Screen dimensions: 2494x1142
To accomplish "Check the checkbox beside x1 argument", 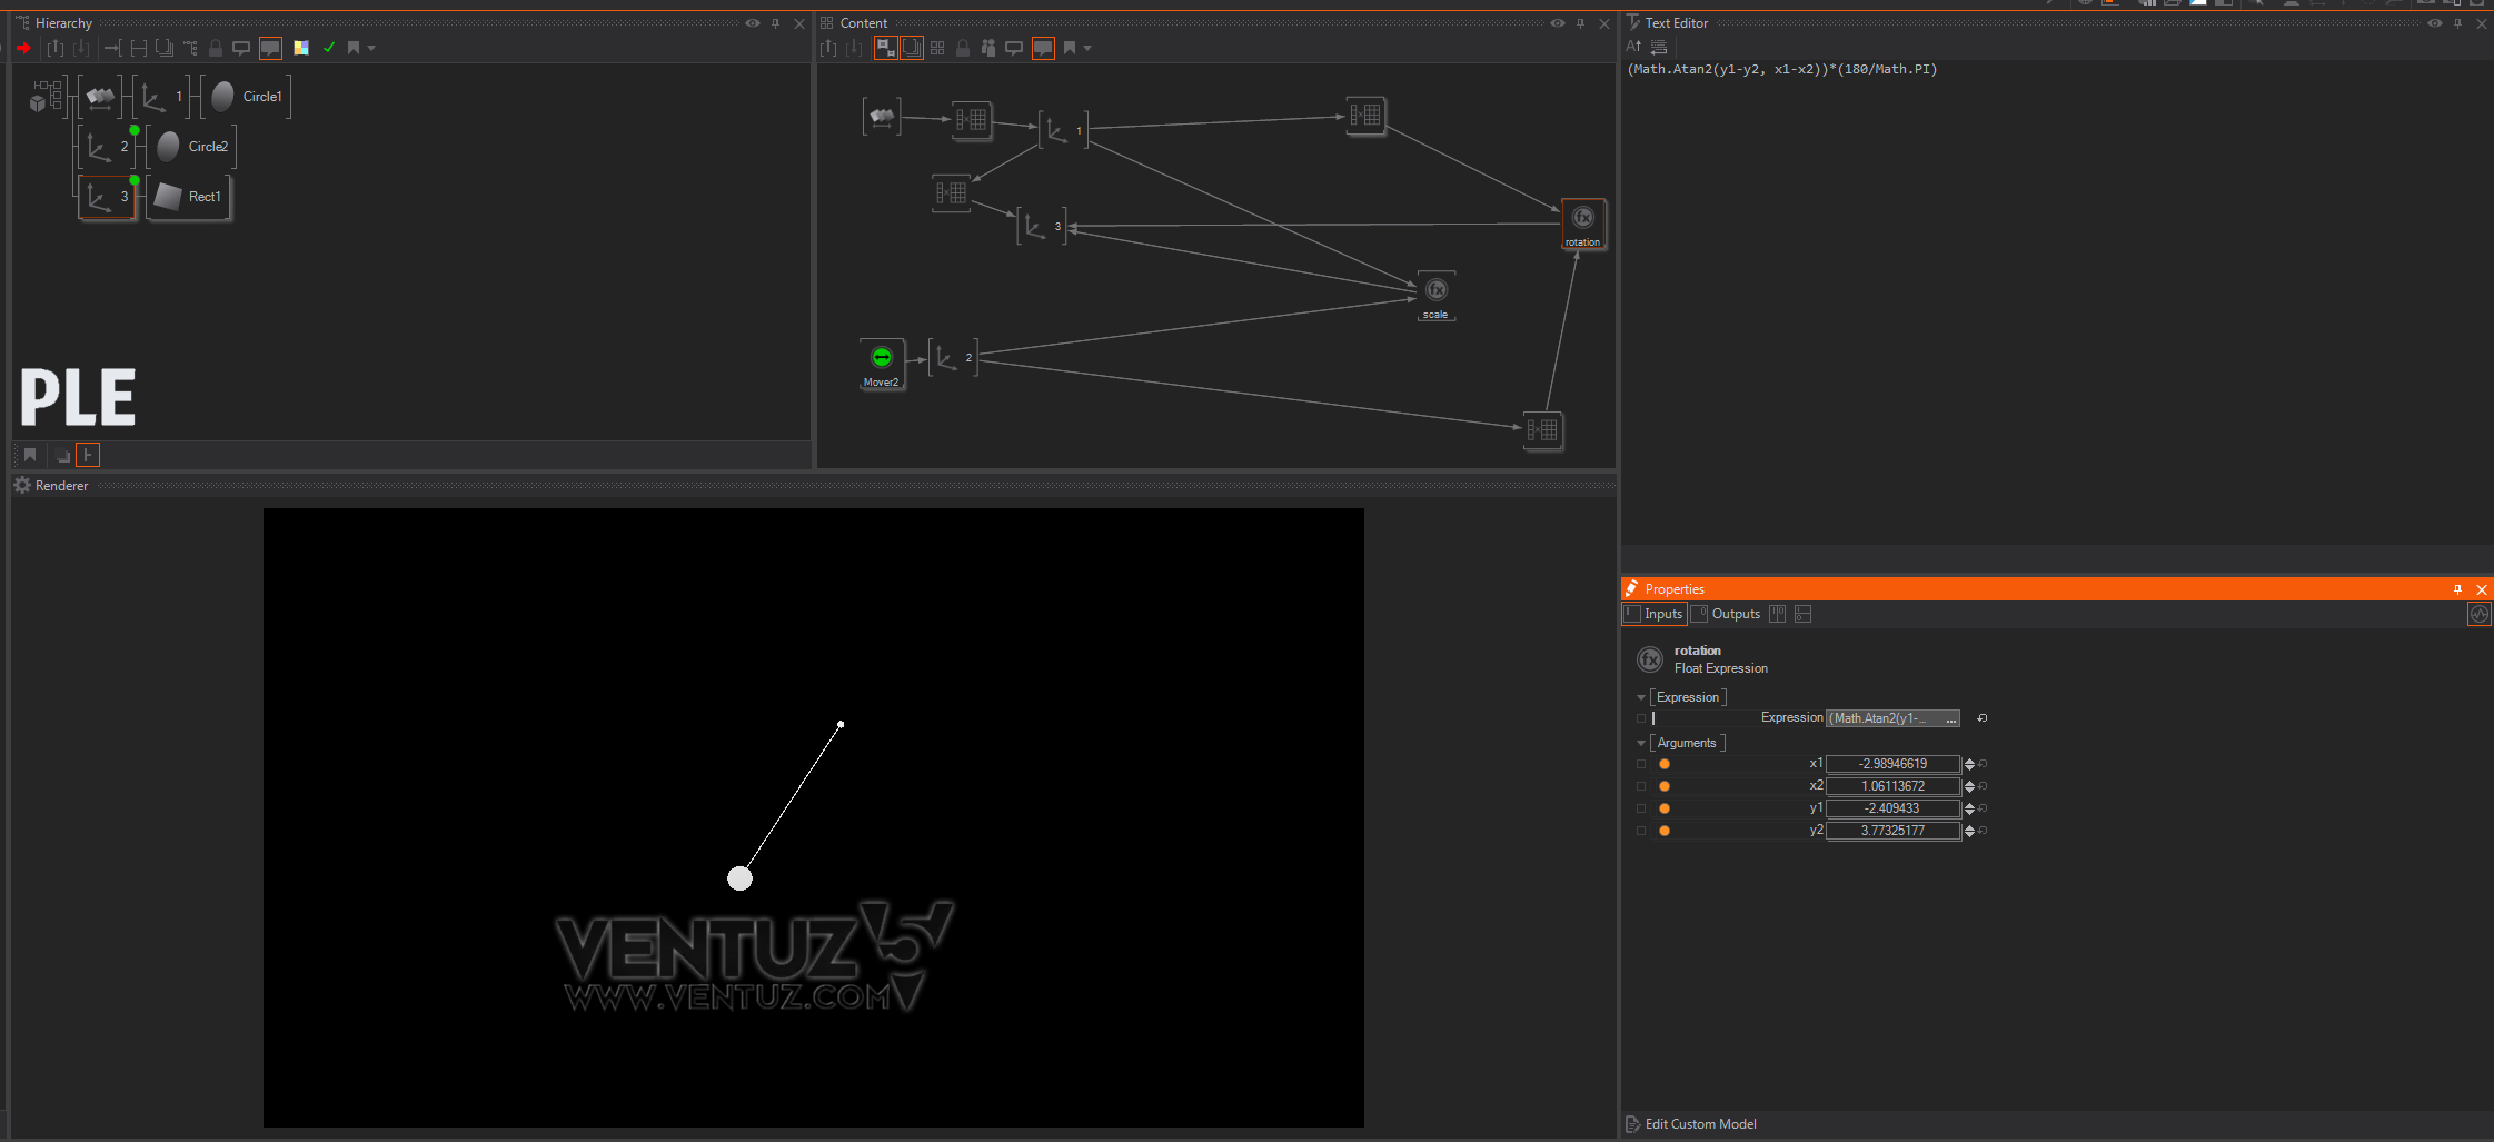I will coord(1640,764).
